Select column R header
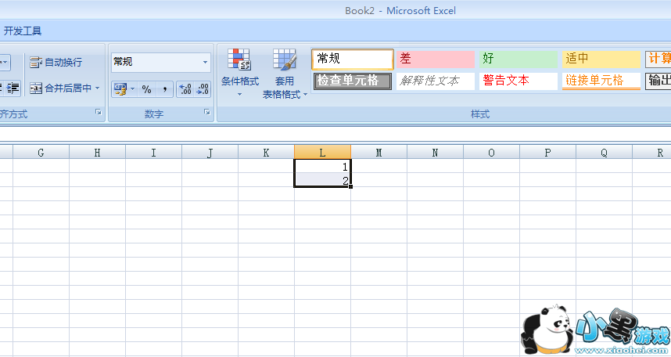Viewport: 671px width, 357px height. 651,152
